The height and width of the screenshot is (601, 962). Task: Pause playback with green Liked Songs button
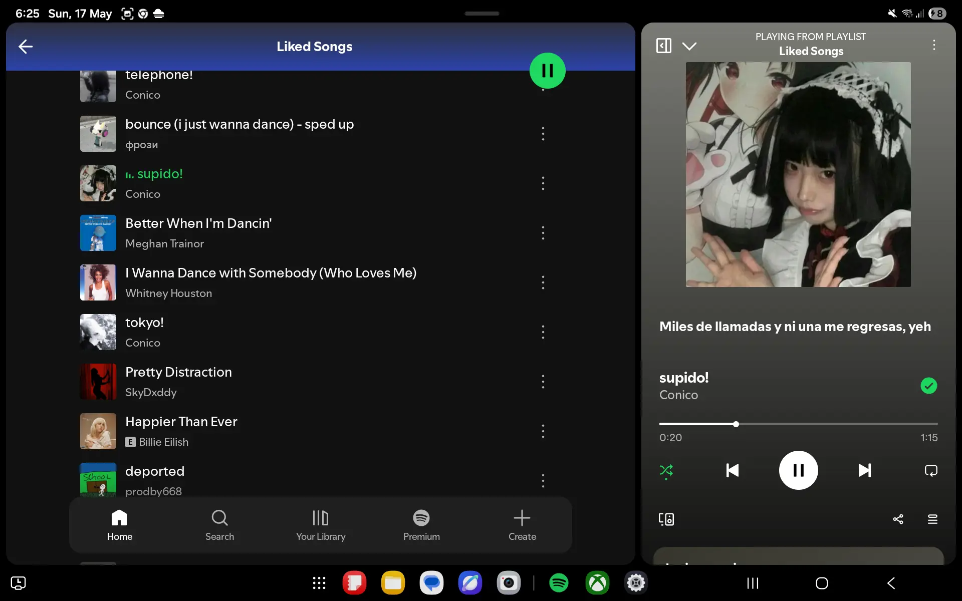(547, 71)
